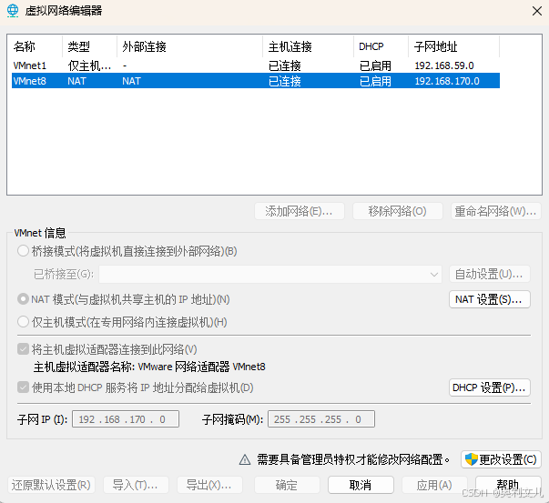Click the NAT external connection cell of VMnet8
The image size is (549, 503).
131,81
